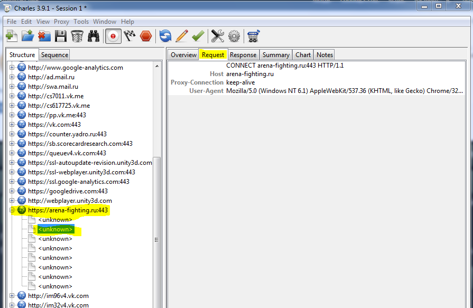
Task: Open the Window menu
Action: [x=104, y=22]
